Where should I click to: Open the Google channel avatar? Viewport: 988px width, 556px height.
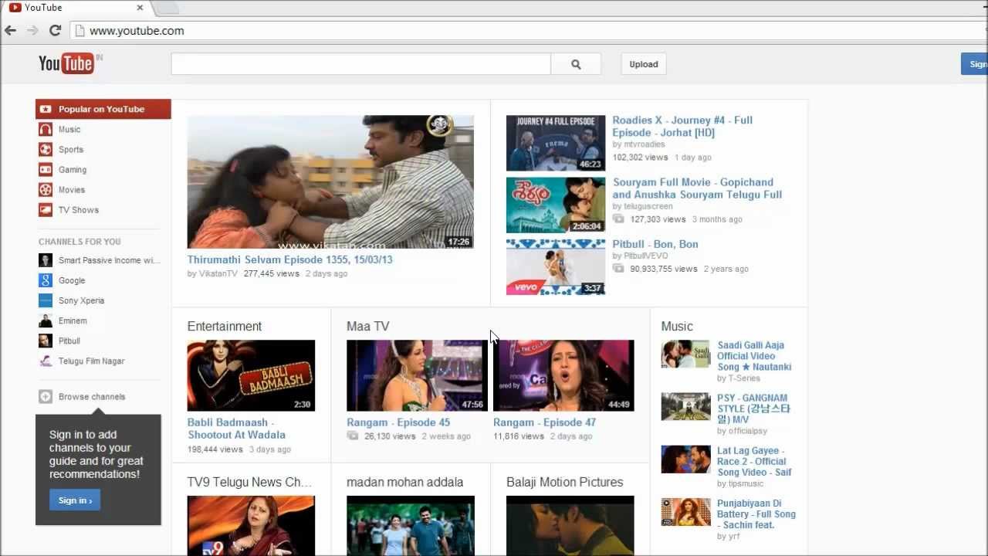[46, 280]
